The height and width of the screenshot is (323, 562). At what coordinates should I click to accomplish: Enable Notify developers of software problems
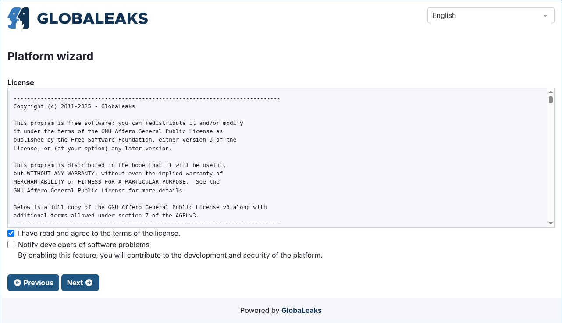pos(11,245)
